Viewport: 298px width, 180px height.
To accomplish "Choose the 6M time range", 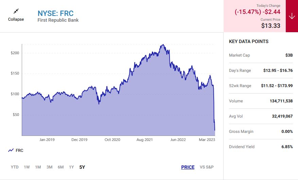I will (60, 167).
